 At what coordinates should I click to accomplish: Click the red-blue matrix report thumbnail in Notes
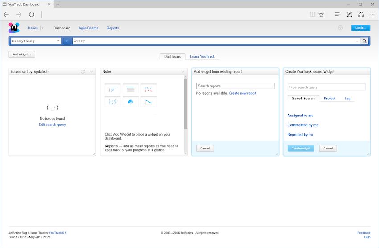(x=148, y=89)
